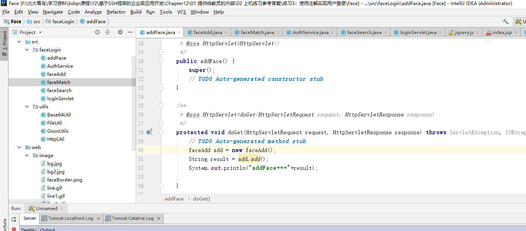Select bg.jpg image file
The height and width of the screenshot is (231, 526).
(x=54, y=164)
